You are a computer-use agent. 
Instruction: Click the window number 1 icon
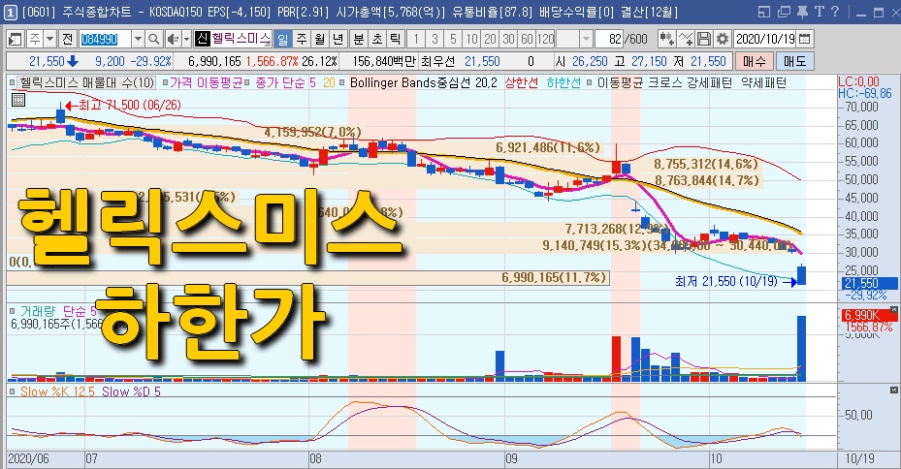(10, 12)
